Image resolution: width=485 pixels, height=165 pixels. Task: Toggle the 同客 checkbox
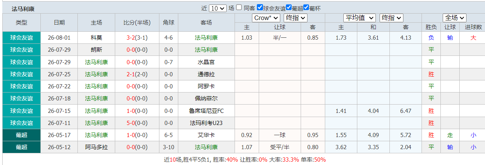239,8
